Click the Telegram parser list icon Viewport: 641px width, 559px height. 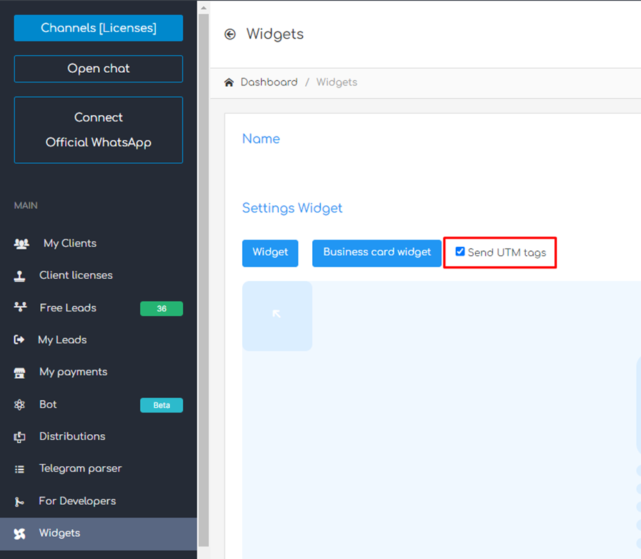[20, 469]
